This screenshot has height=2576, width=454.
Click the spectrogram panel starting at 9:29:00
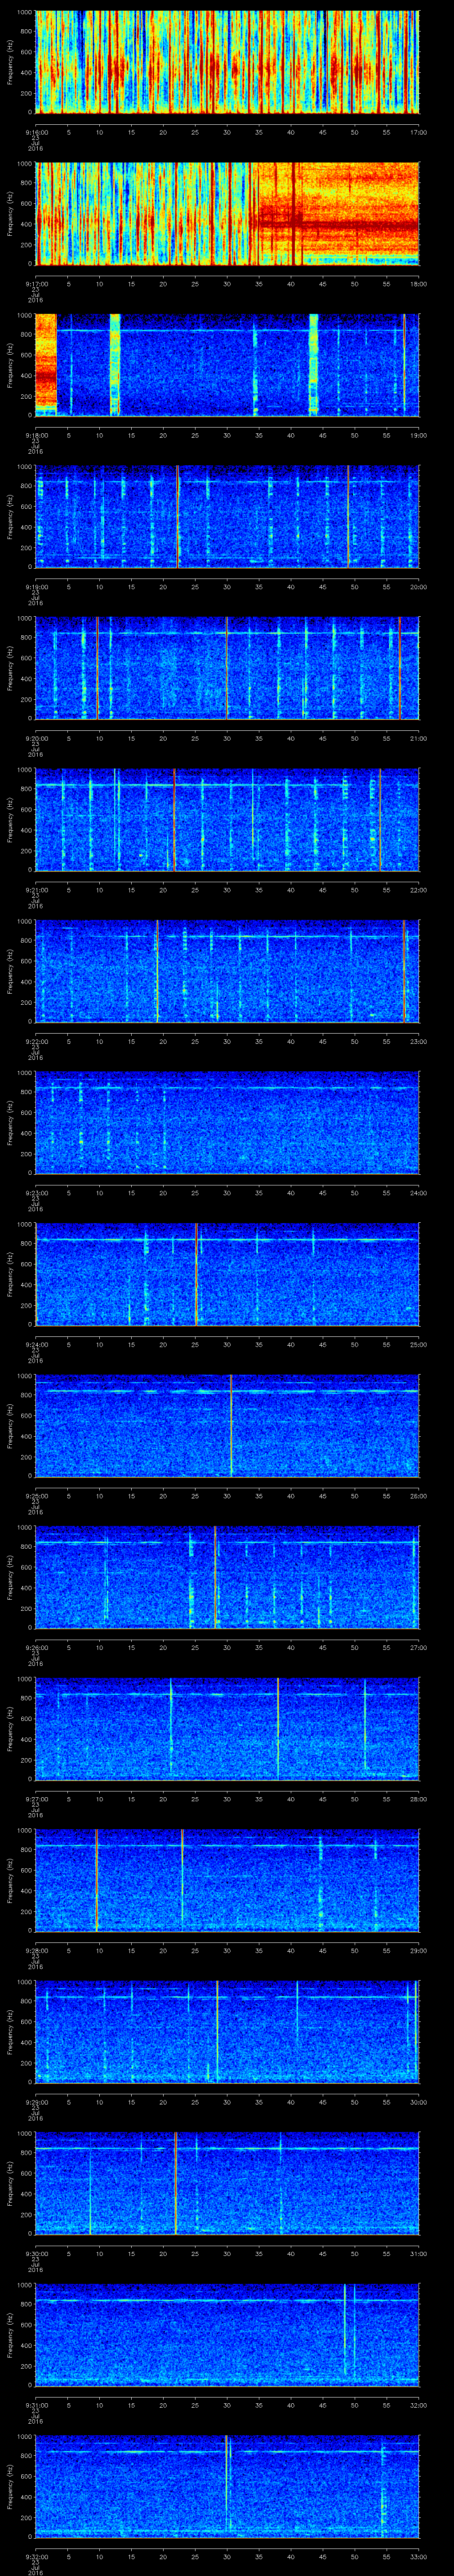(227, 2032)
